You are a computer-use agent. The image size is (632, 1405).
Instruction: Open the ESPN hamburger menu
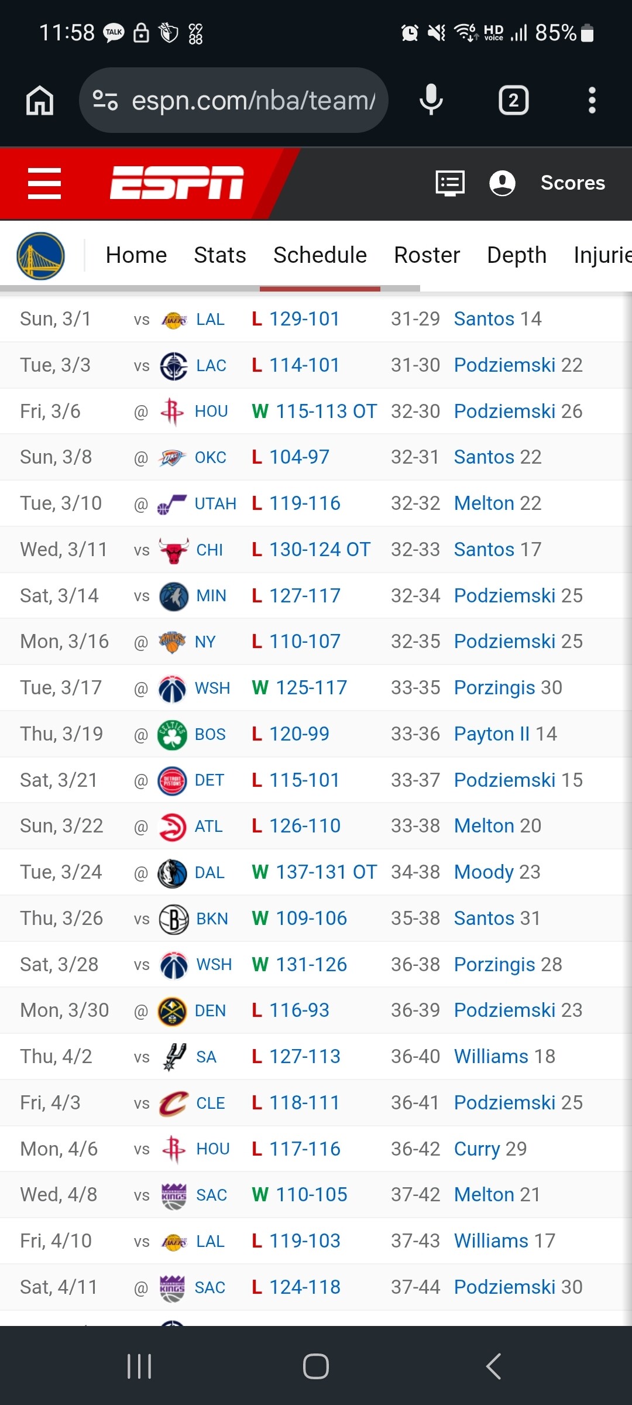pyautogui.click(x=44, y=183)
